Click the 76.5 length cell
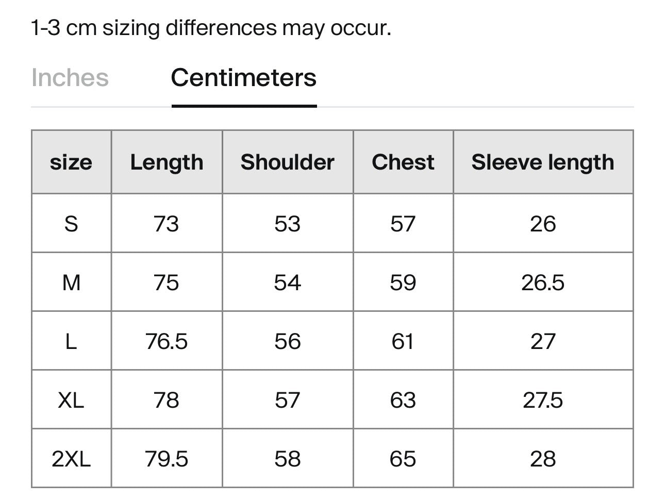 pos(167,341)
